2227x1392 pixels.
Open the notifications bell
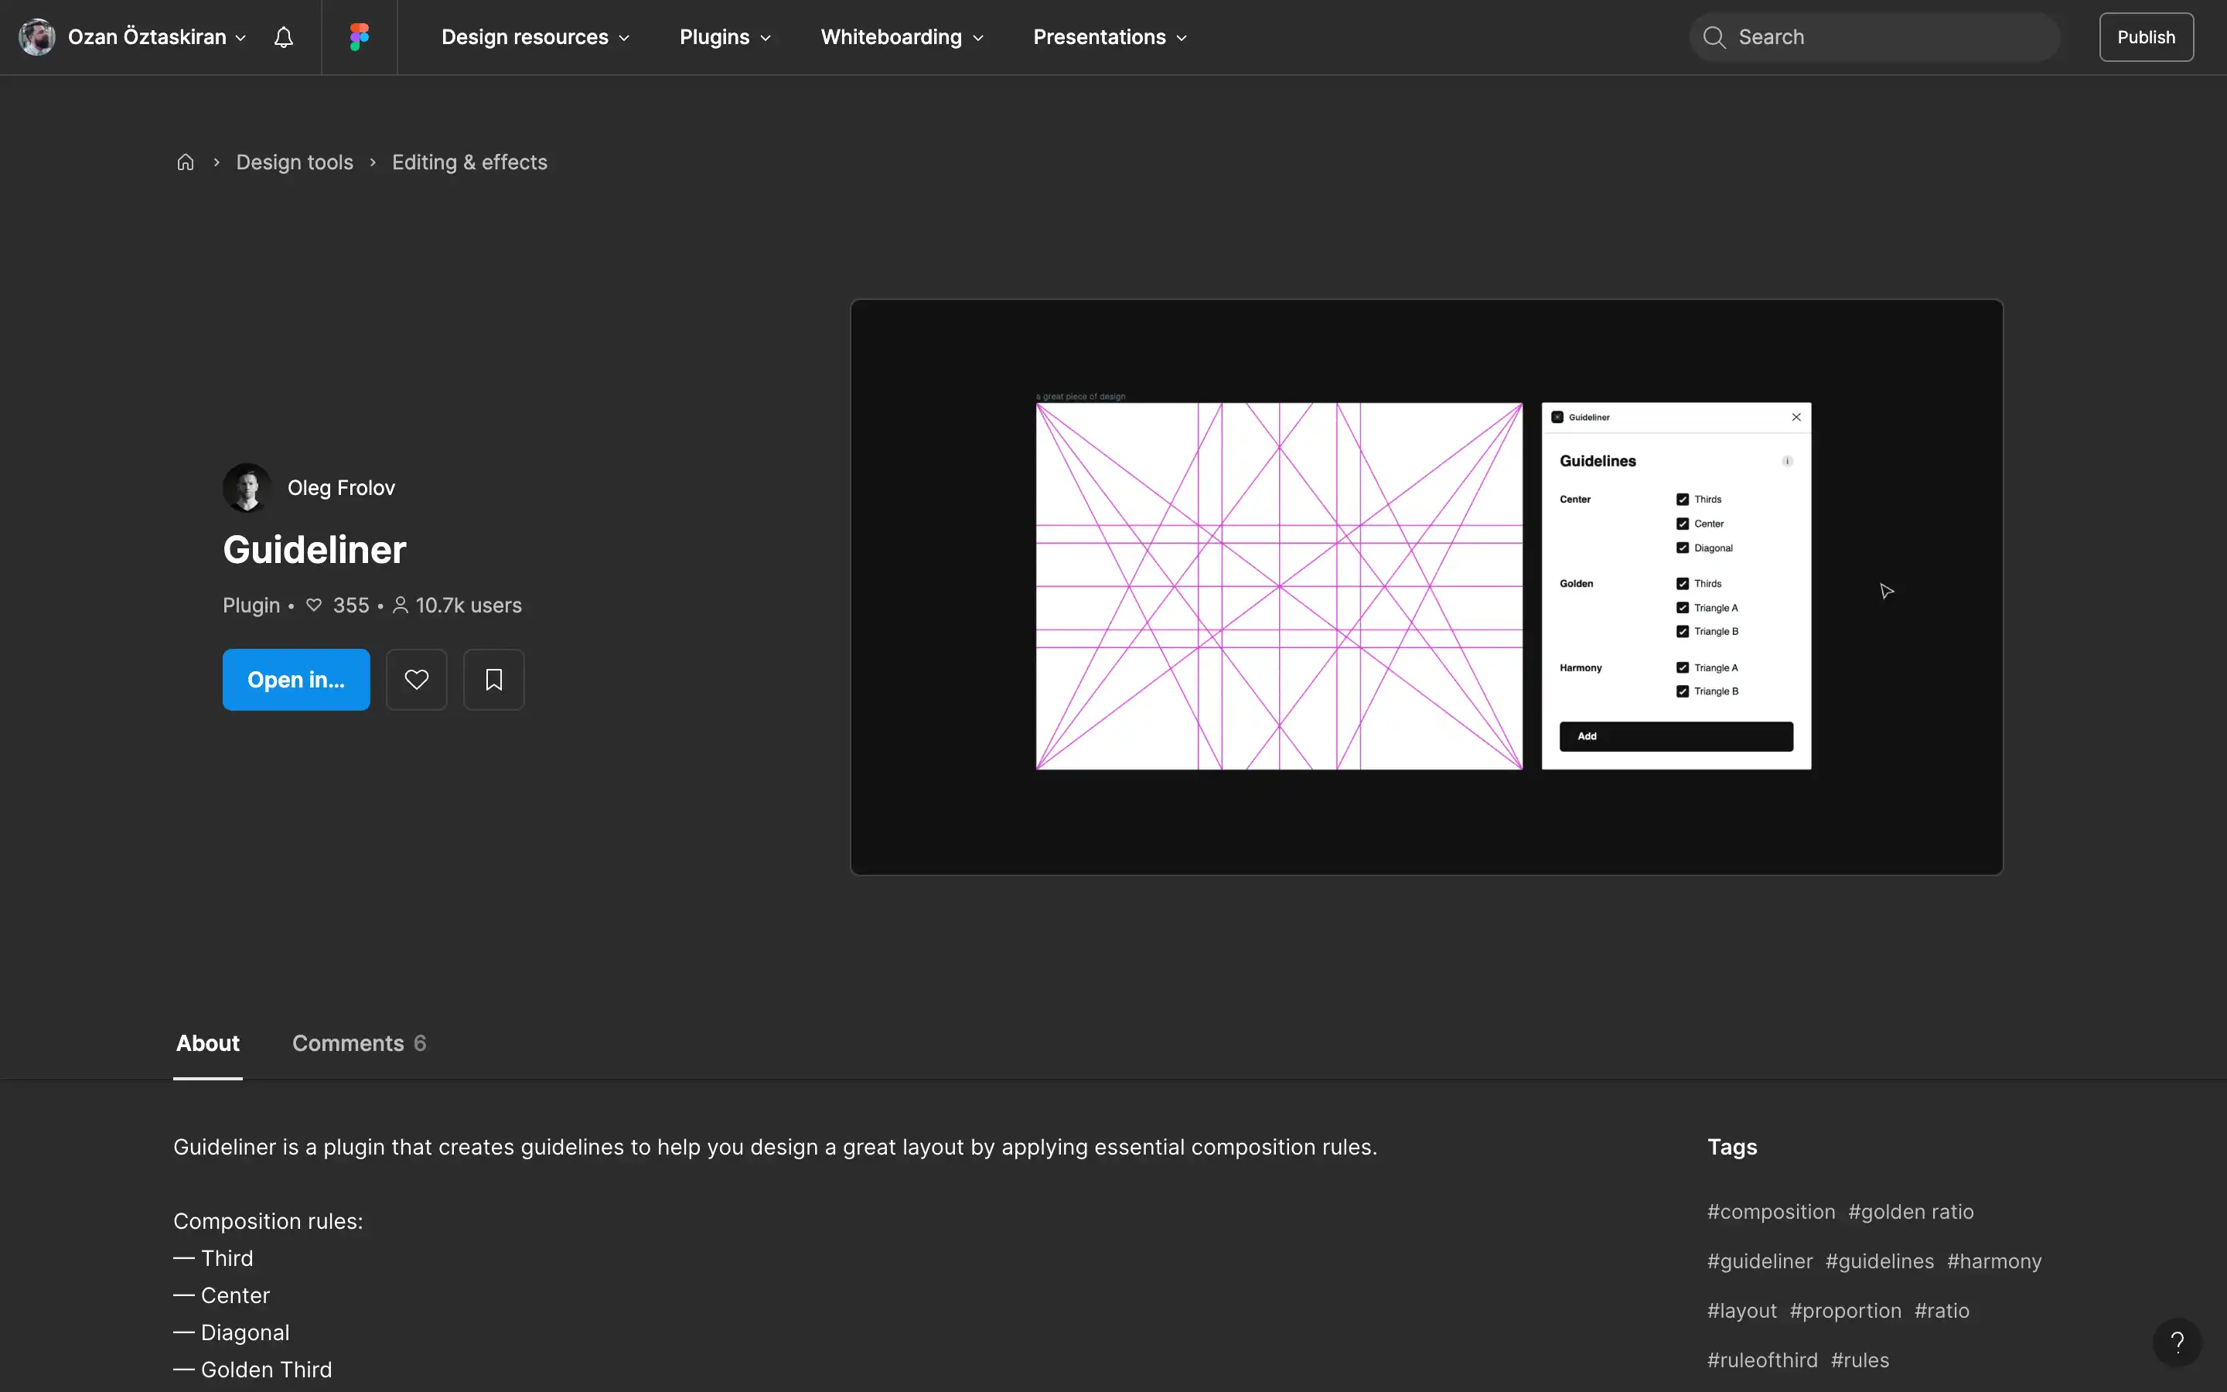pyautogui.click(x=284, y=37)
